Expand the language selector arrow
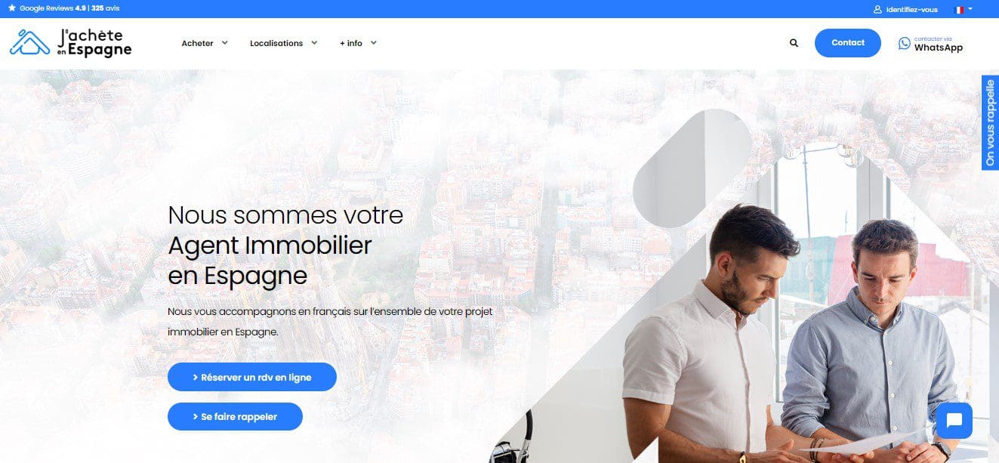Viewport: 999px width, 463px height. pos(970,9)
